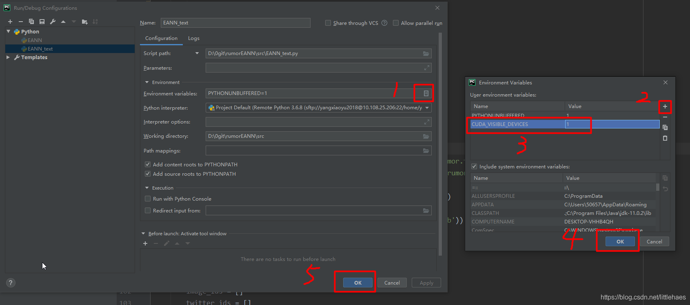Click system variables list scrollbar
690x305 pixels.
658,187
